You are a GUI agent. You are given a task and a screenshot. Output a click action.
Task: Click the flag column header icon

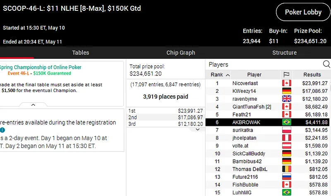click(x=286, y=75)
